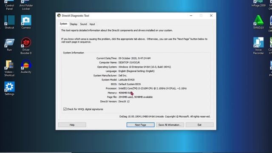Launch the SMADAV desktop icon
The width and height of the screenshot is (272, 153).
click(258, 22)
